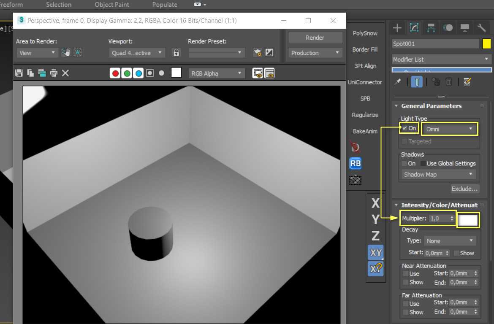Enable the Shadows On checkbox
The height and width of the screenshot is (324, 494).
[x=404, y=163]
